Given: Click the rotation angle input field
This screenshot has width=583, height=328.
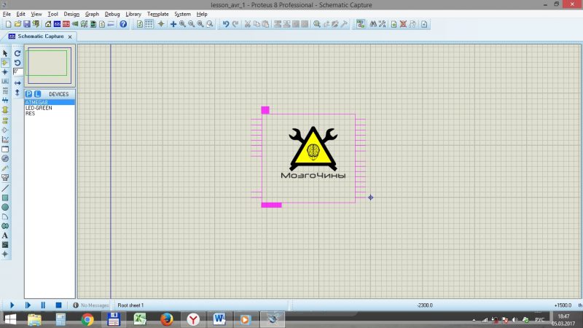Looking at the screenshot, I should click(17, 71).
